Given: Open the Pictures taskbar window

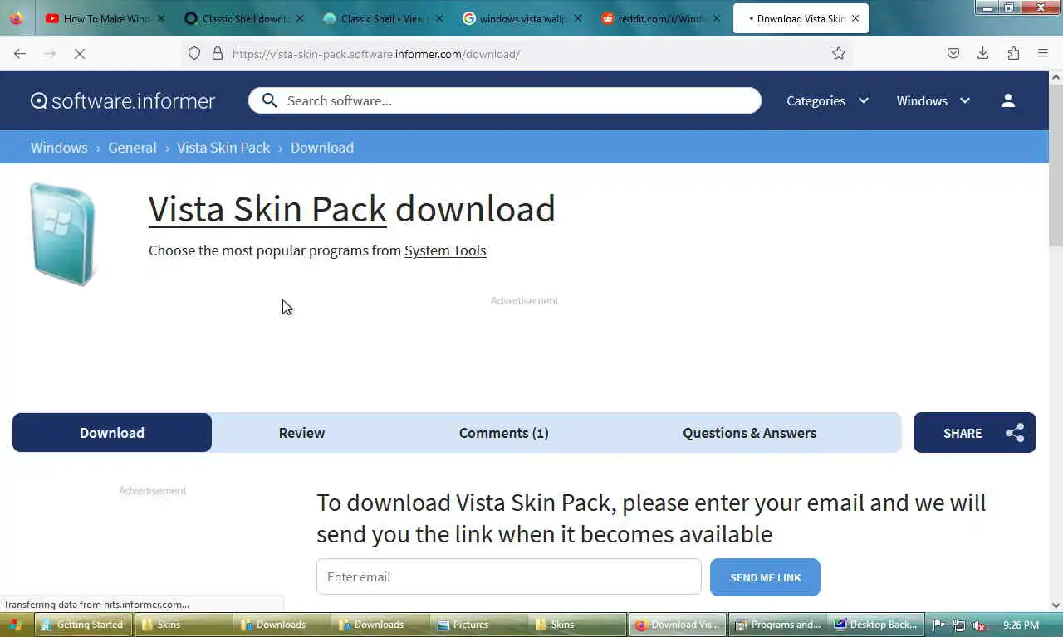Looking at the screenshot, I should tap(479, 625).
